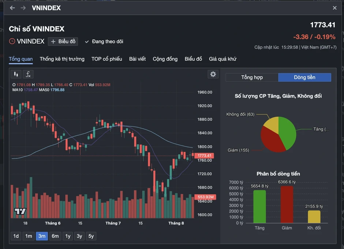This screenshot has height=249, width=344.
Task: Click the Không đổi (63) pie label
Action: [x=240, y=114]
